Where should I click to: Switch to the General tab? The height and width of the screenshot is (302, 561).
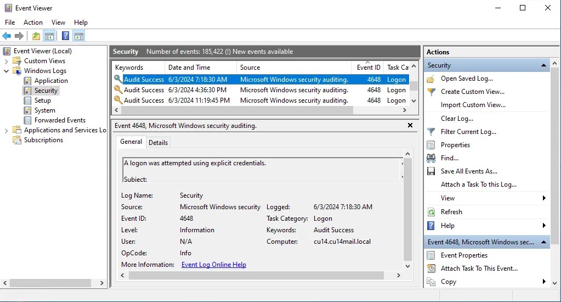tap(131, 142)
